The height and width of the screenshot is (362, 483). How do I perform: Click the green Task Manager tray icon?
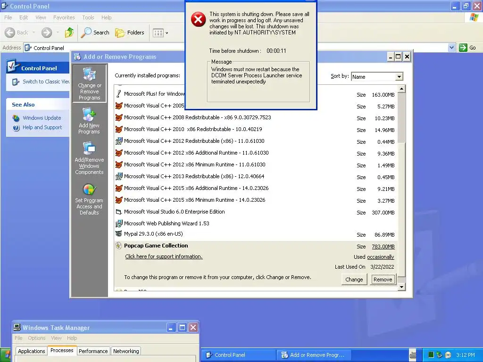point(431,355)
